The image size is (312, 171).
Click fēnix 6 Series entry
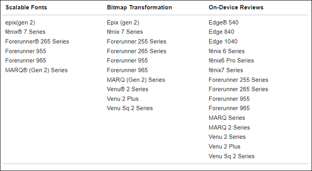click(x=226, y=51)
